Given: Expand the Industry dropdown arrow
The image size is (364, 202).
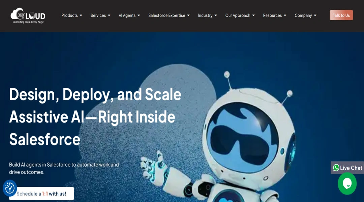Looking at the screenshot, I should click(216, 15).
